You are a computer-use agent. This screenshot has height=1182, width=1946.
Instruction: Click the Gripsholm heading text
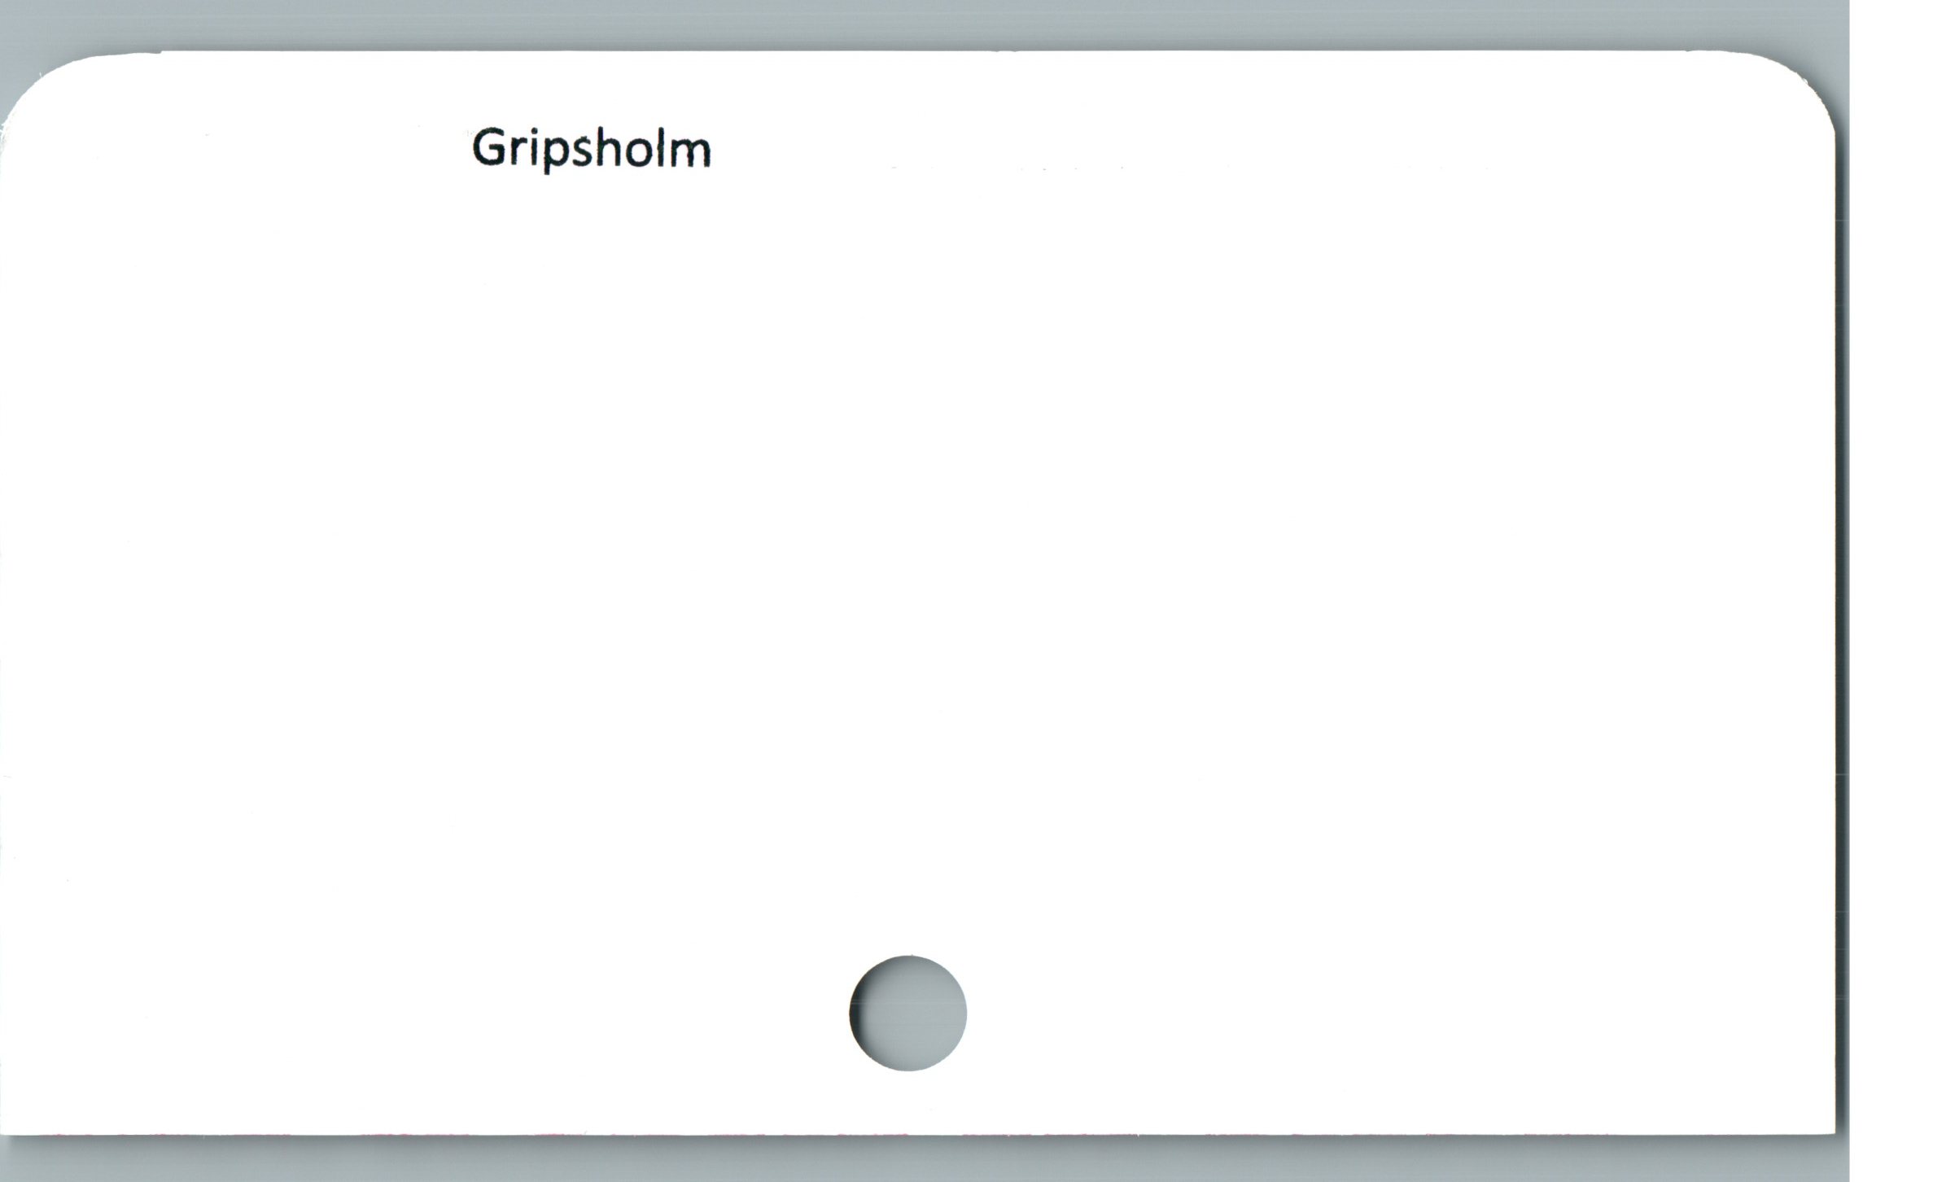tap(592, 151)
